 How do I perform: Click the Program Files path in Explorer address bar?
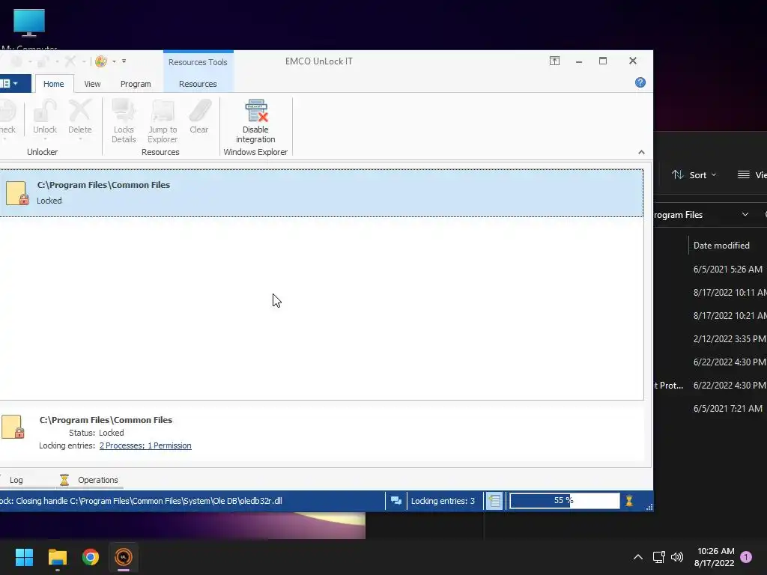pos(678,215)
